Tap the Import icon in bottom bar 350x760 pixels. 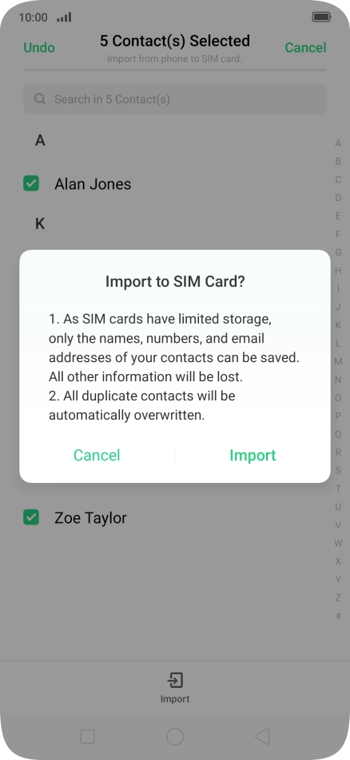click(x=175, y=681)
